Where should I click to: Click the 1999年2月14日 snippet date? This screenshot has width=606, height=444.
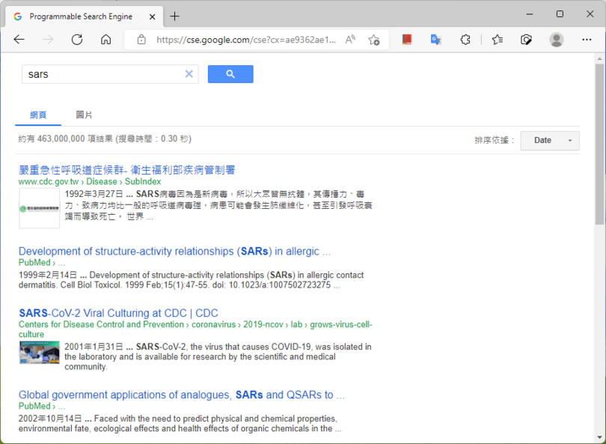pos(48,275)
